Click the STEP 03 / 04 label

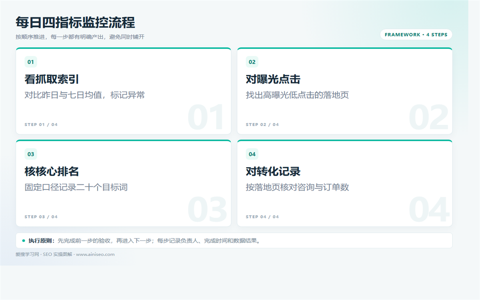click(41, 217)
